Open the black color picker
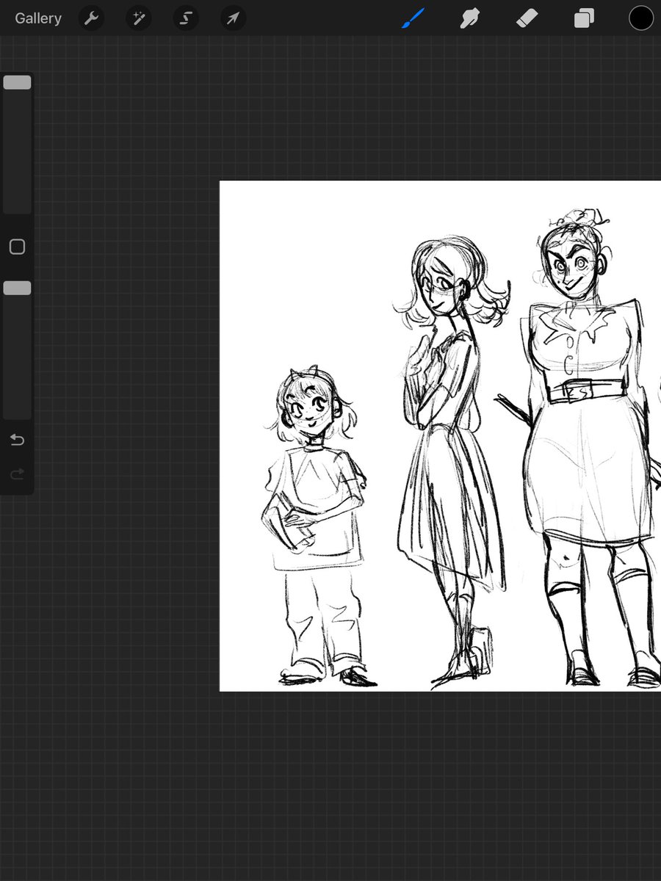 pyautogui.click(x=640, y=18)
